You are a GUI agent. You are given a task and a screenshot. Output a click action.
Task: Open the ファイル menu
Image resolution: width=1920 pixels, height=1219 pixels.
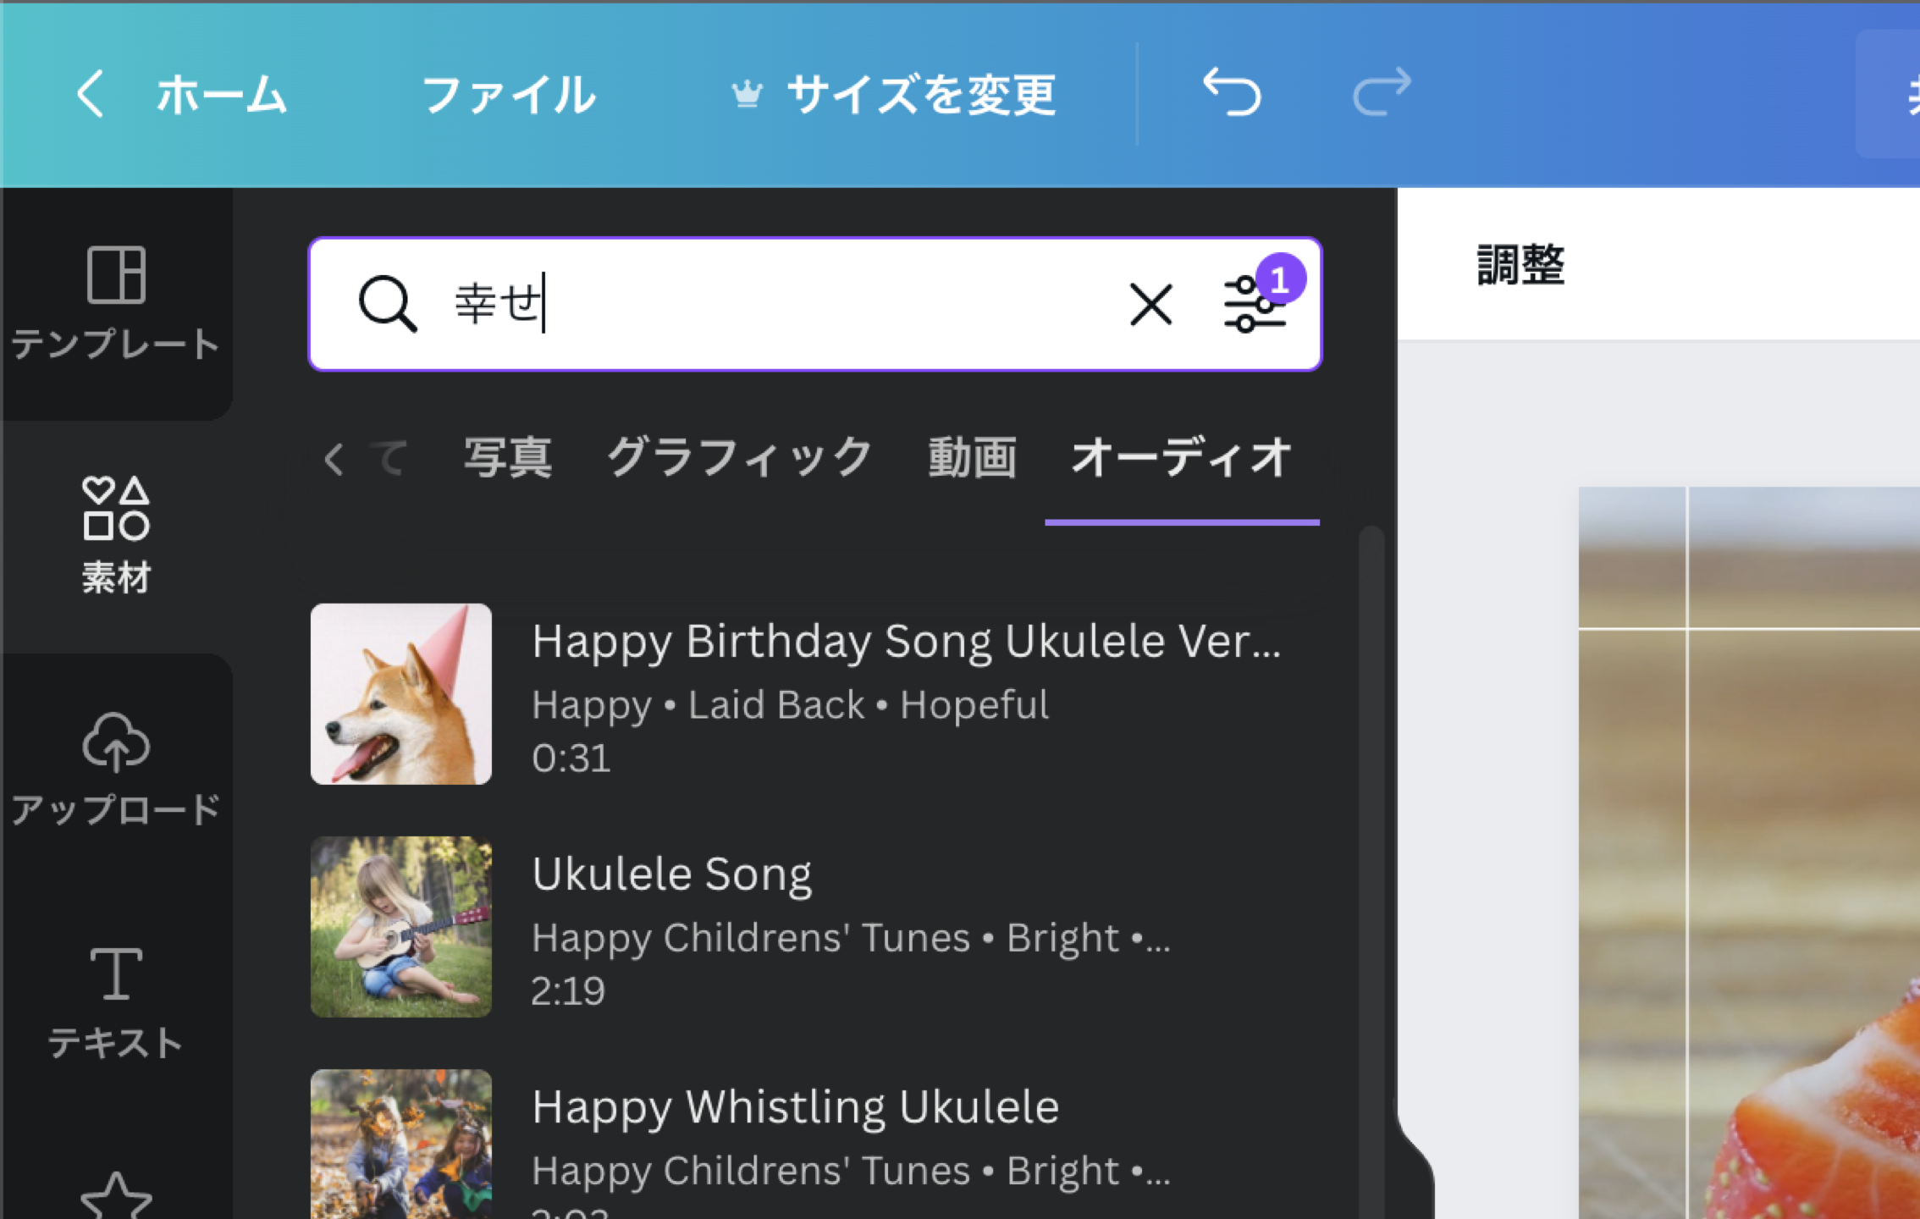(508, 94)
